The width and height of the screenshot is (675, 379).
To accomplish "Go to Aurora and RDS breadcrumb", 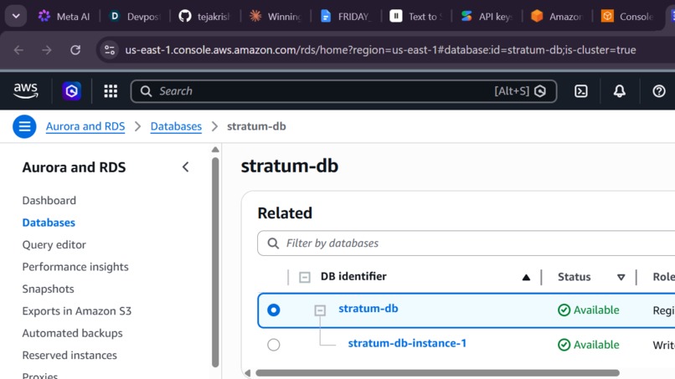I will (85, 126).
